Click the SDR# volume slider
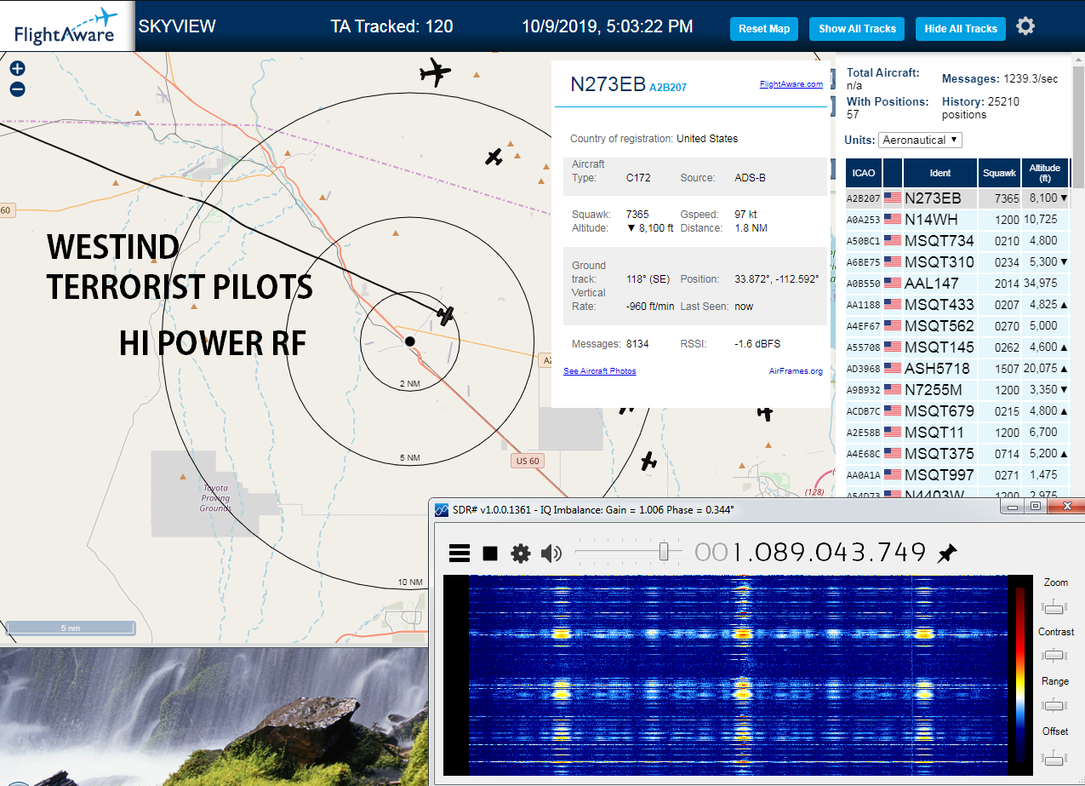The image size is (1085, 786). (x=629, y=553)
